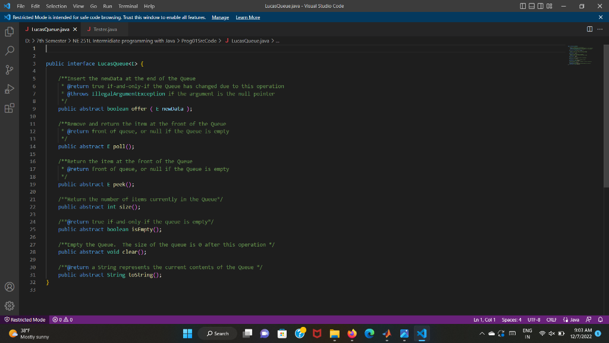Click UTF-8 encoding selector
Image resolution: width=609 pixels, height=343 pixels.
coord(533,319)
